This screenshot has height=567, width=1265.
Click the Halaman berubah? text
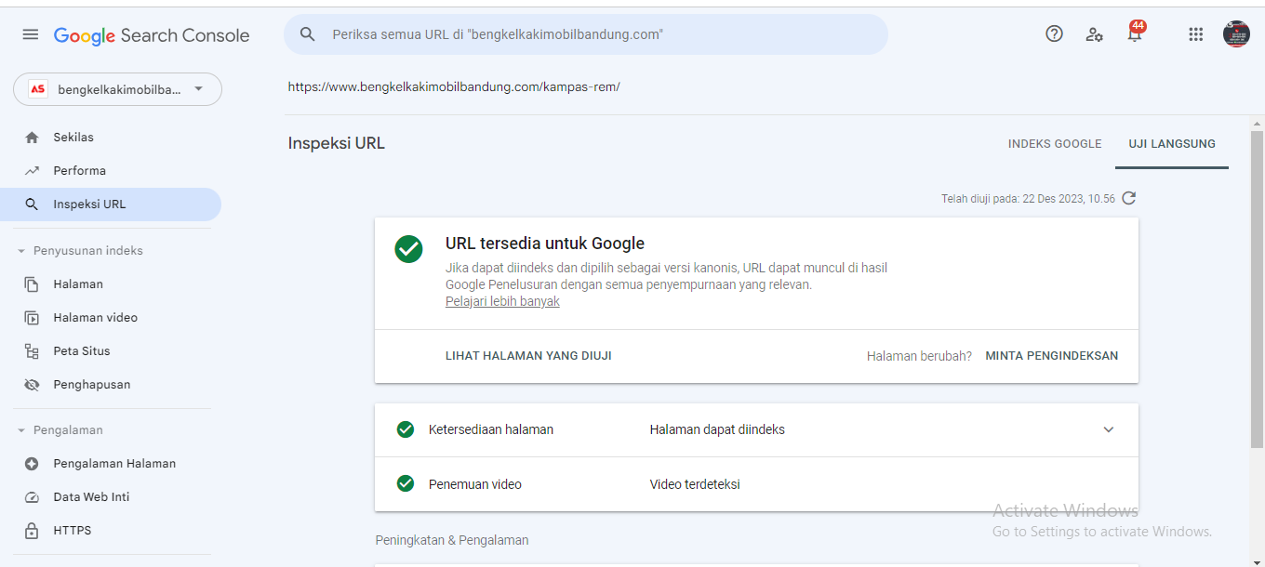coord(919,356)
